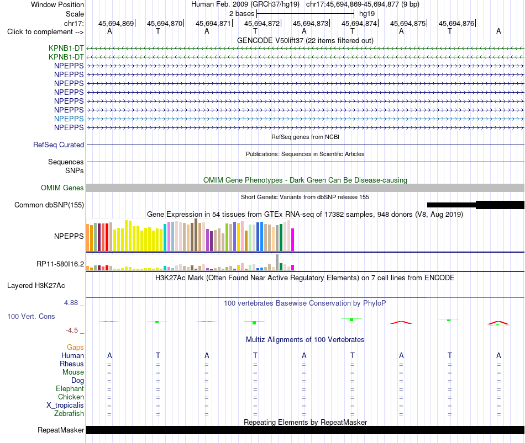
Task: Click the Chicken alignment row label
Action: point(71,397)
